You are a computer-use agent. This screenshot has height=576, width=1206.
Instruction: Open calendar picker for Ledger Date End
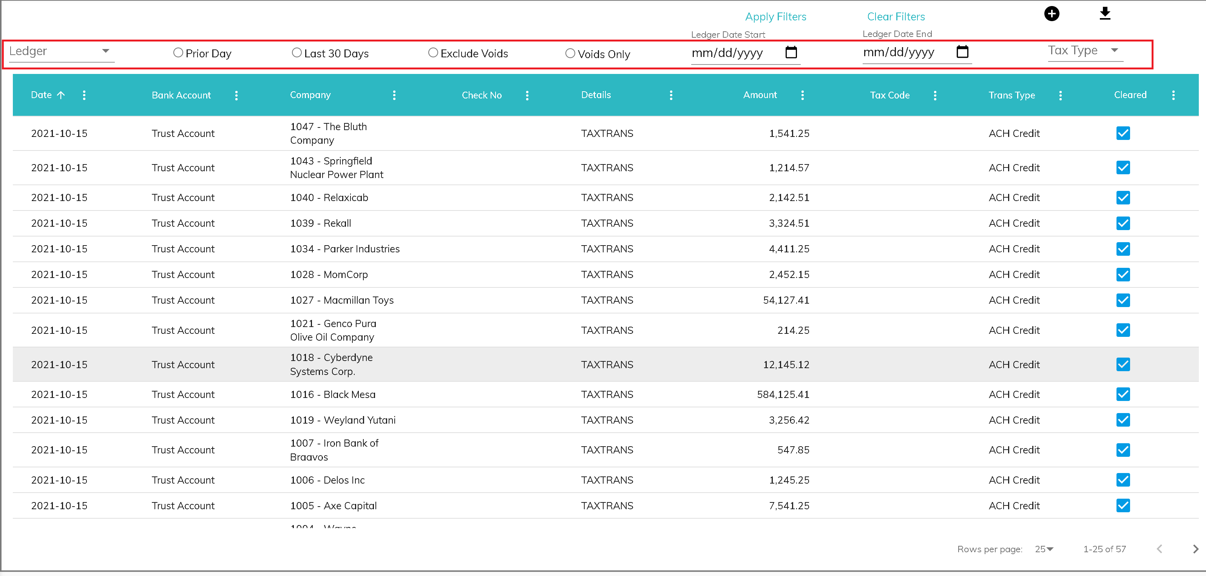[x=962, y=52]
